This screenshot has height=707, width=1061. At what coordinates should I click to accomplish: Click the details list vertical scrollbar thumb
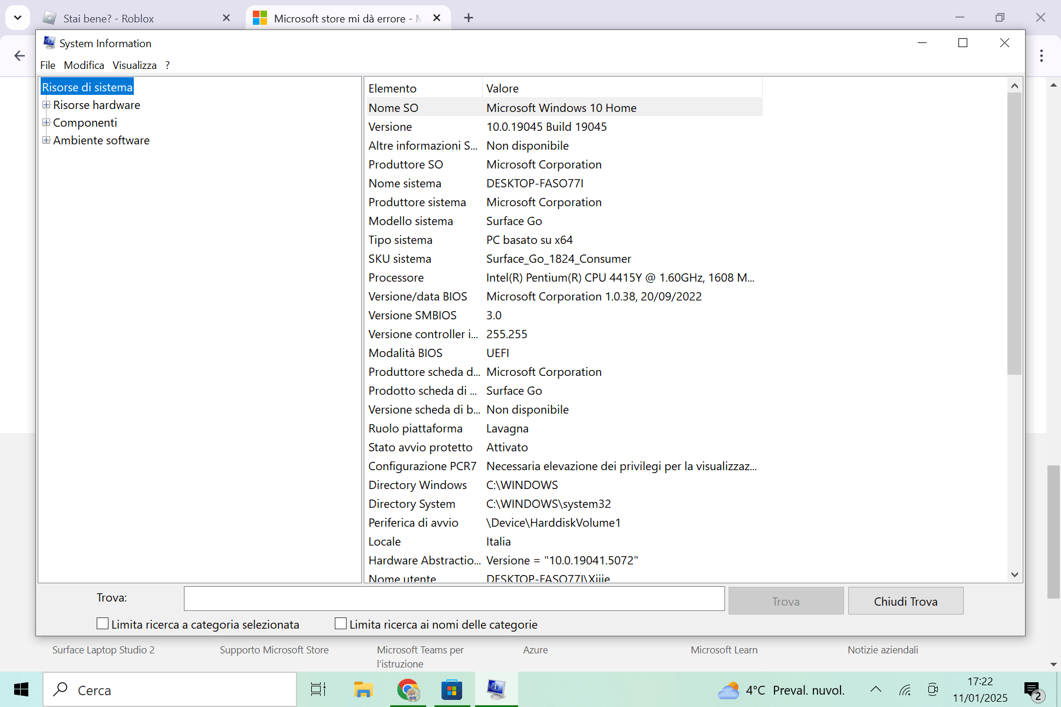click(x=1014, y=233)
